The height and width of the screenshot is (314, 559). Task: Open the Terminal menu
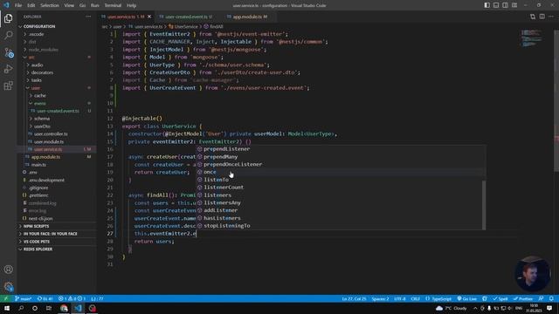coord(113,5)
